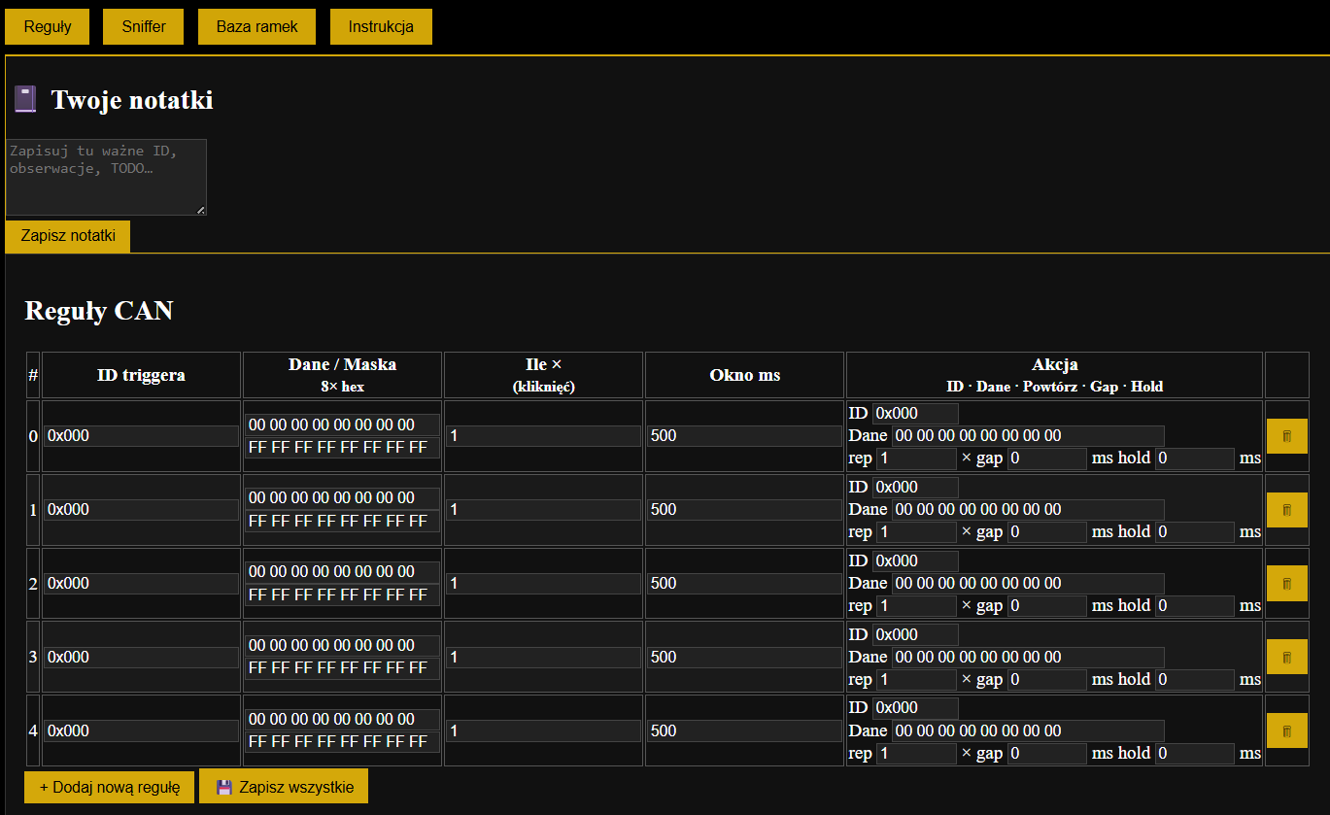Edit the Okno ms field in row 1
Image resolution: width=1330 pixels, height=815 pixels.
pyautogui.click(x=744, y=510)
